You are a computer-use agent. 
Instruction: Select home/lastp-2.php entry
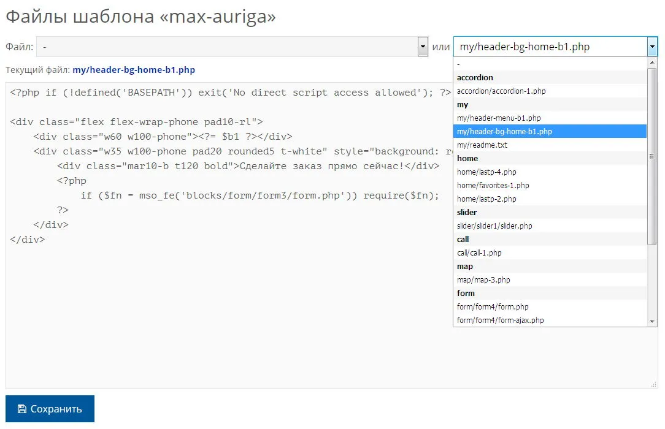[x=486, y=199]
